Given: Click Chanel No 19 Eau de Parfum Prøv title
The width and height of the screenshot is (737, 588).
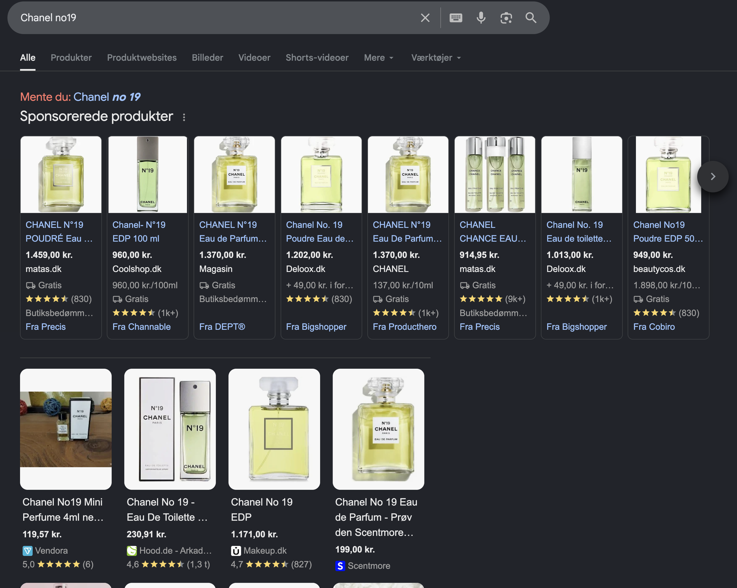Looking at the screenshot, I should [376, 517].
